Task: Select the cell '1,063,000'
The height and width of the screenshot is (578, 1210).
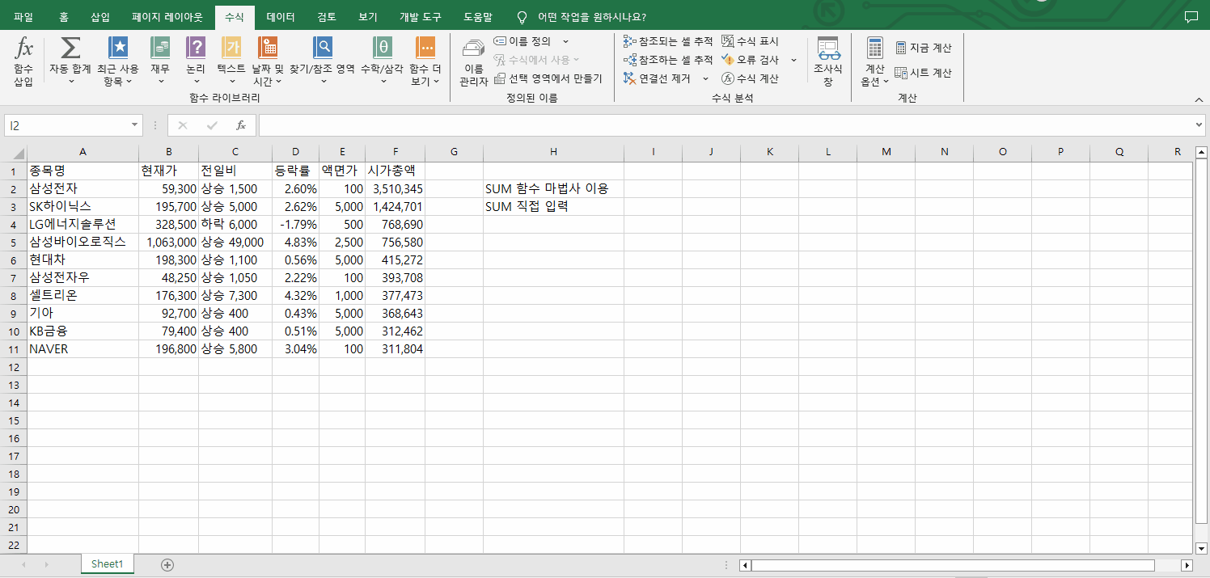Action: [168, 242]
